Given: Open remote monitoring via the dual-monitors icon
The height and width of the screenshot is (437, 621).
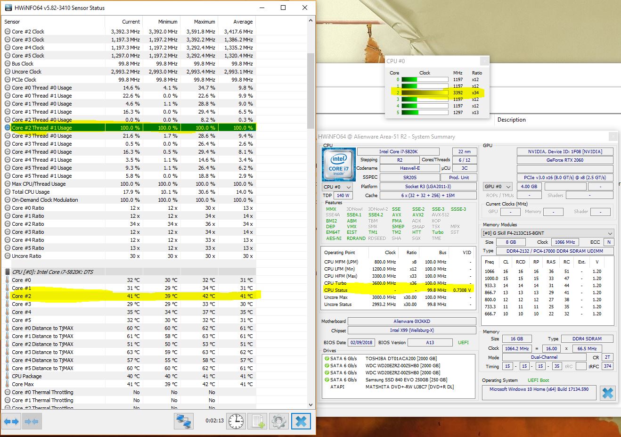Looking at the screenshot, I should pyautogui.click(x=184, y=421).
